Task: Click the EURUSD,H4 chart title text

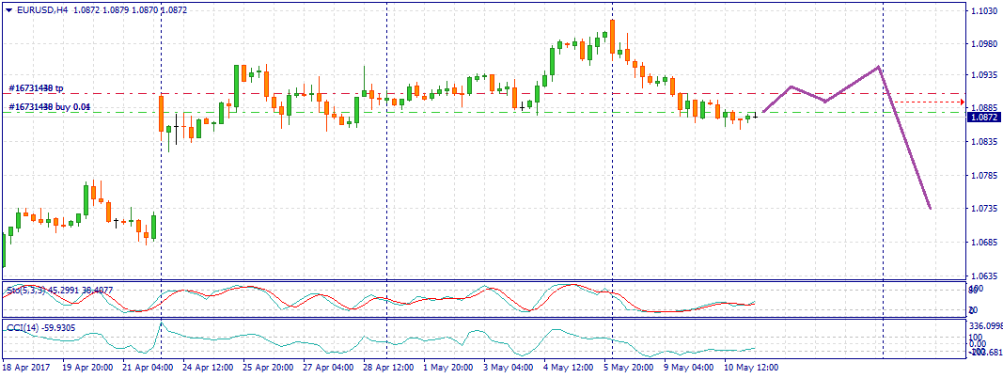Action: coord(40,9)
